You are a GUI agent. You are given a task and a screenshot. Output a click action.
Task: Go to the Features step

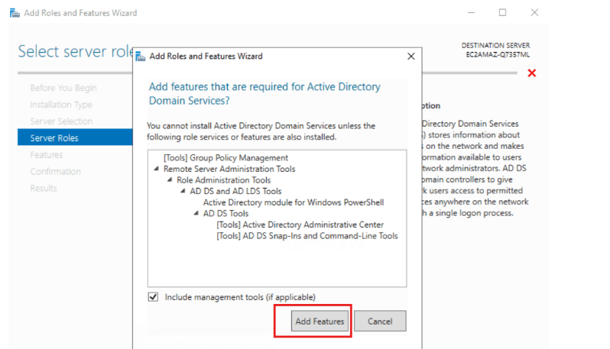pyautogui.click(x=47, y=155)
